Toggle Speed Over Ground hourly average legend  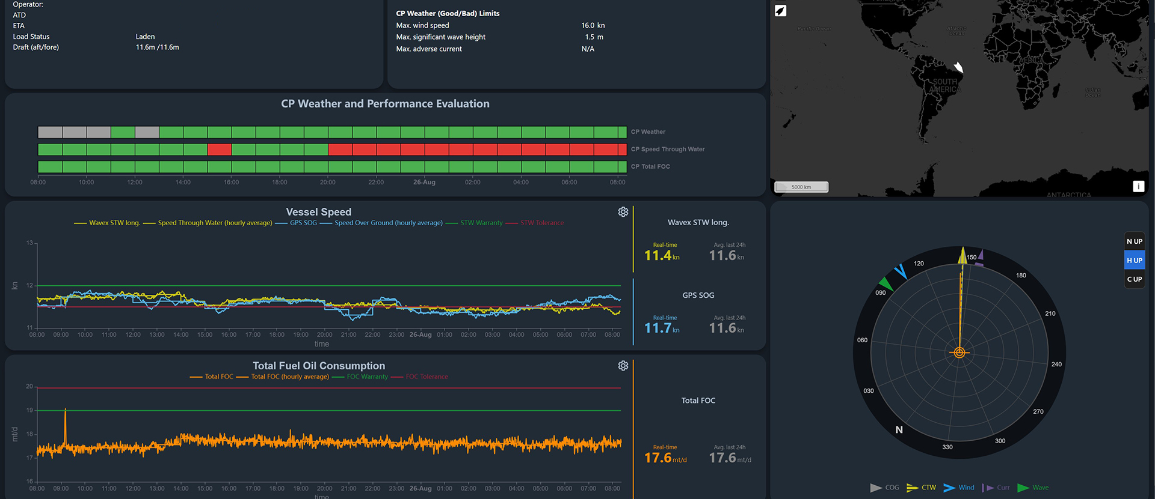click(381, 223)
